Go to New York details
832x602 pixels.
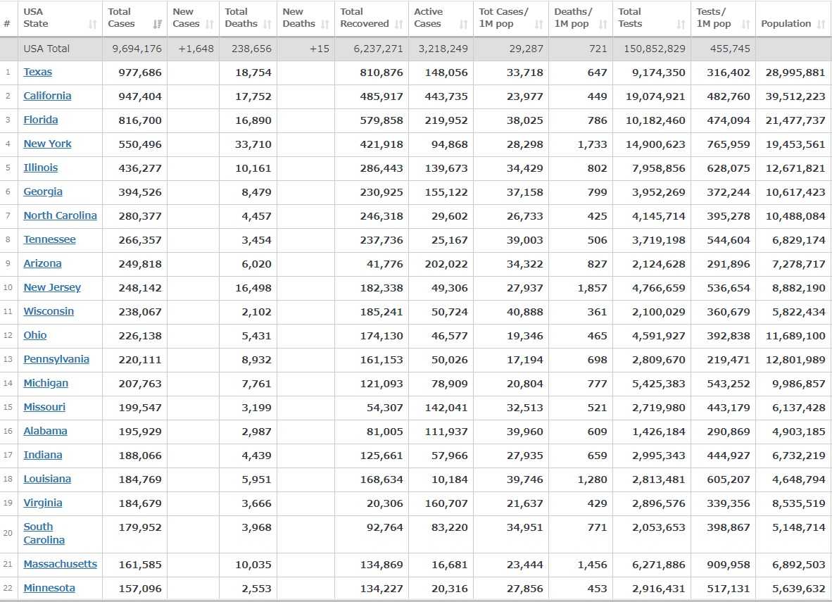pos(47,144)
